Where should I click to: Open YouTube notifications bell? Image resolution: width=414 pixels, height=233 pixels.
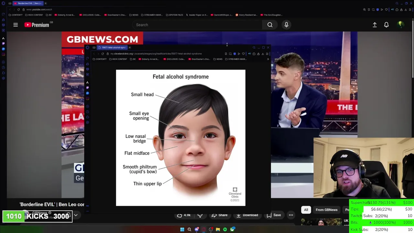point(386,25)
